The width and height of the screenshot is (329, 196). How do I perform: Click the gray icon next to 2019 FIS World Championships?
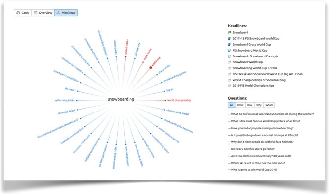[229, 85]
